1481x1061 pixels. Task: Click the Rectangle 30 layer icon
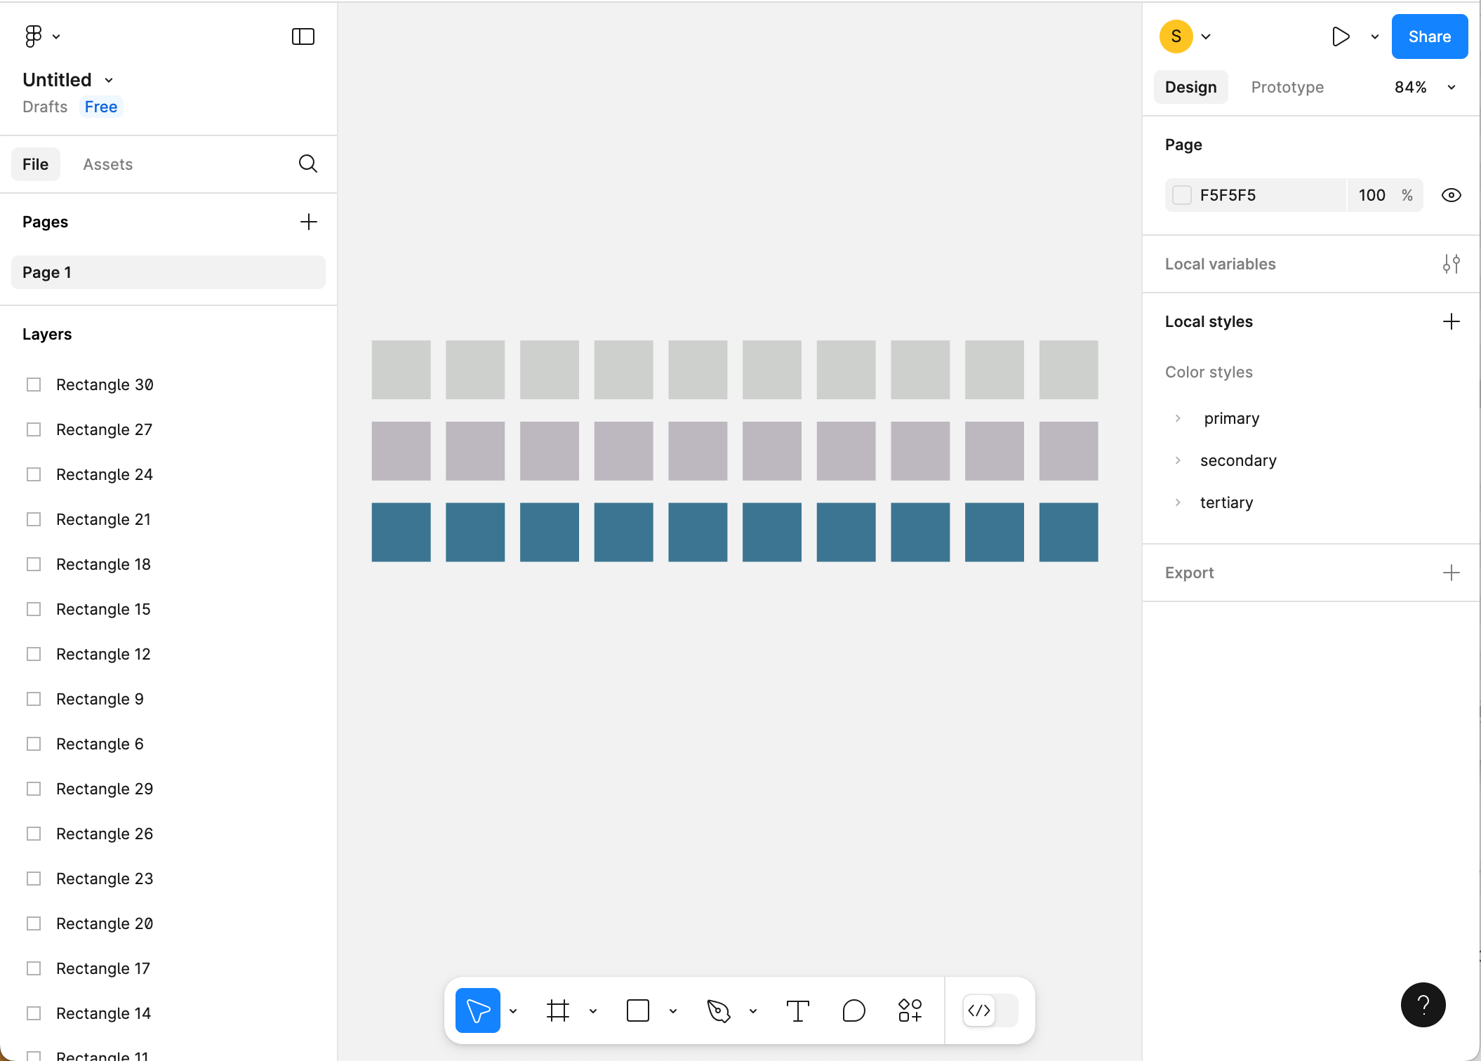(x=34, y=385)
